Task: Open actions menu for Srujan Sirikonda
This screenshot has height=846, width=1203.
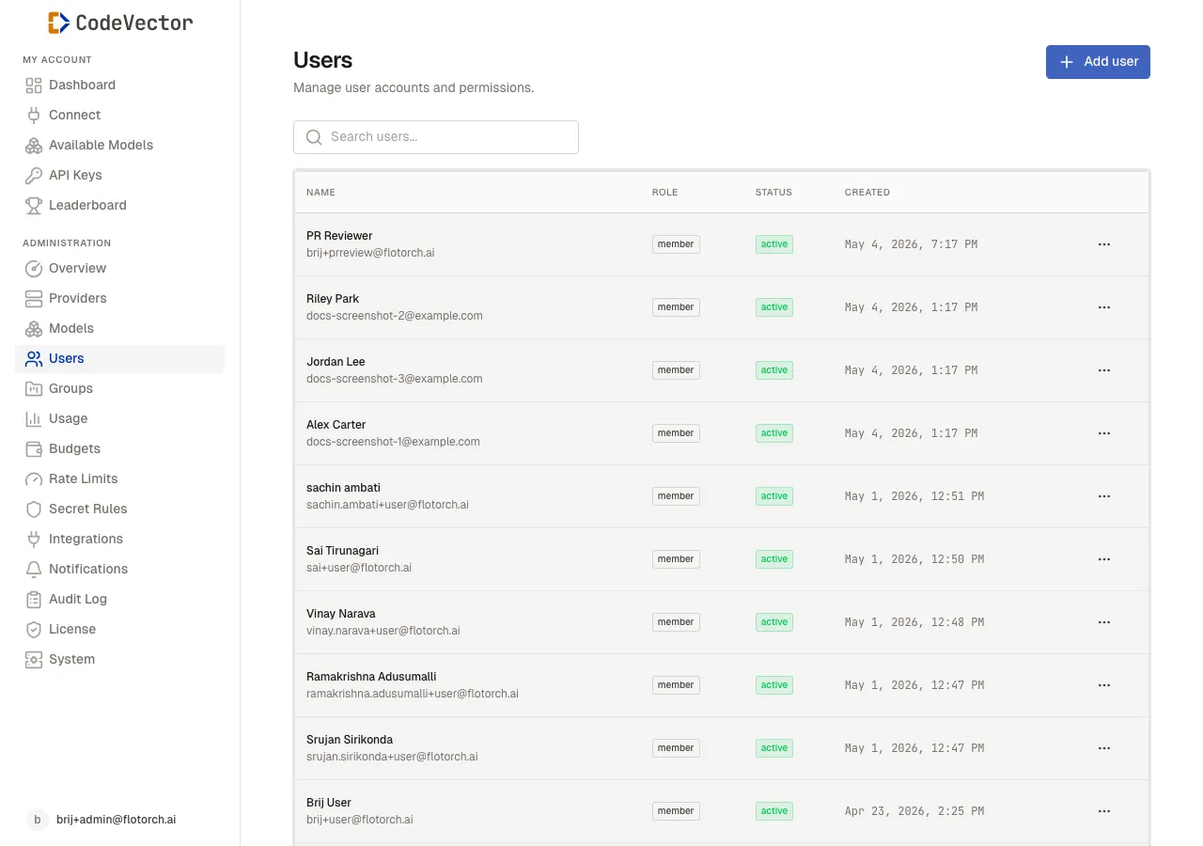Action: [x=1104, y=748]
